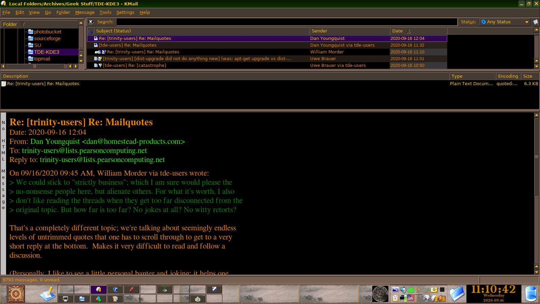
Task: Launch the notepad with pencil icon in the taskbar
Action: [x=48, y=294]
